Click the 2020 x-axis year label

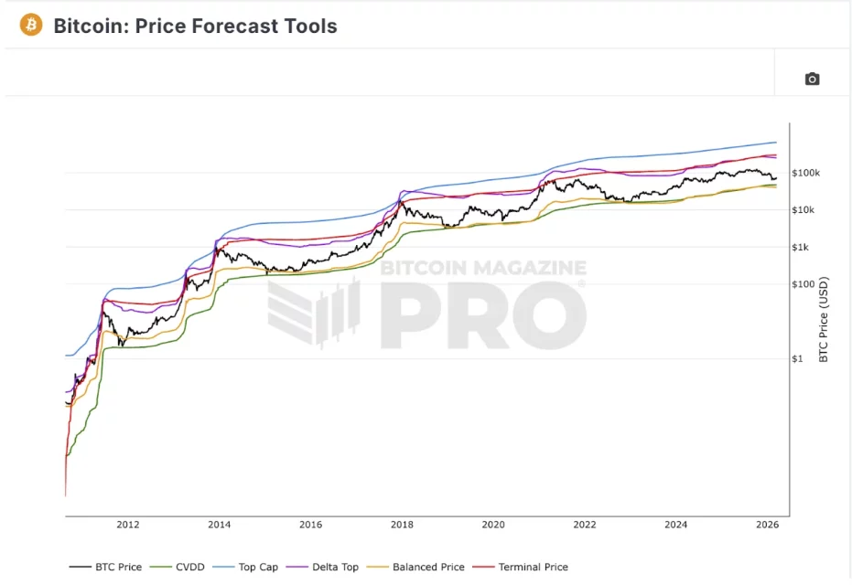pos(493,525)
